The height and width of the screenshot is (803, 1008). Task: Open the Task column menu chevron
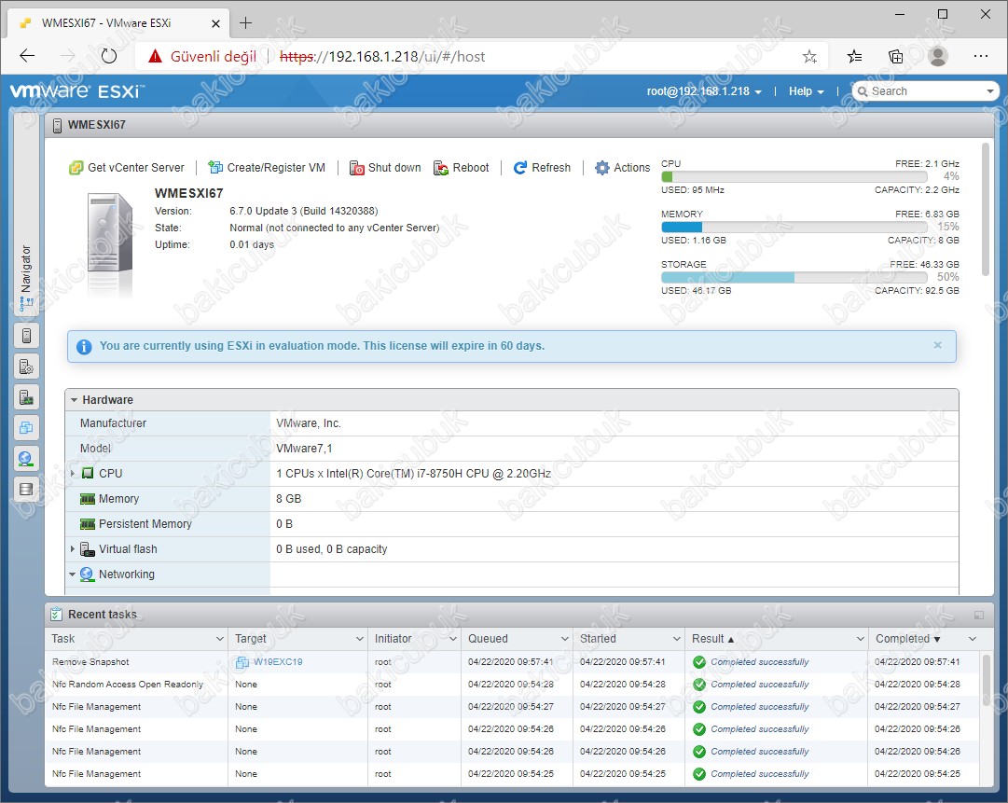click(x=220, y=639)
